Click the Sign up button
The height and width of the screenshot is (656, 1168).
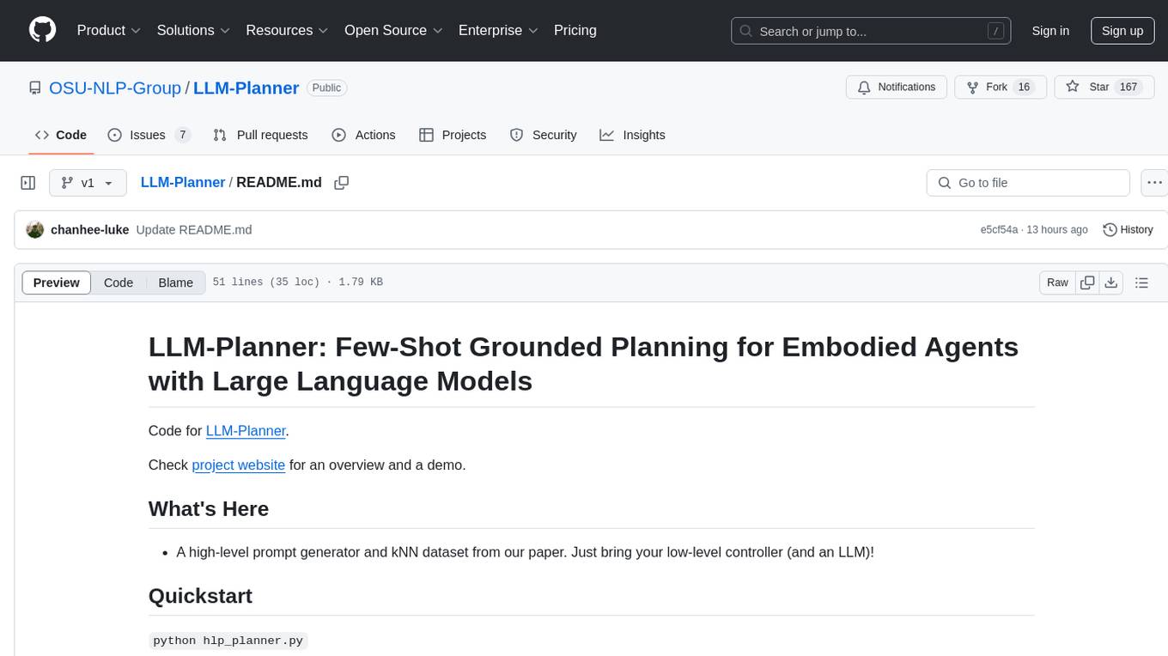point(1122,31)
